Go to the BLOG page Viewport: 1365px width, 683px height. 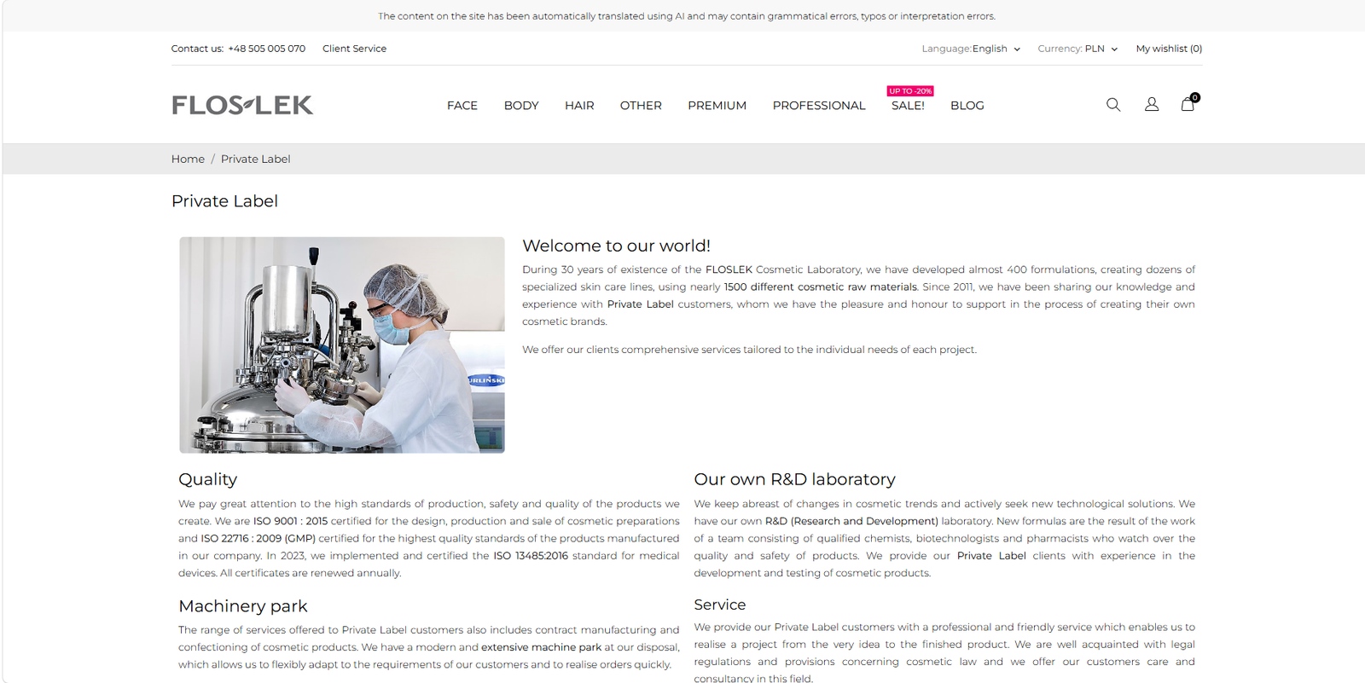(x=967, y=106)
